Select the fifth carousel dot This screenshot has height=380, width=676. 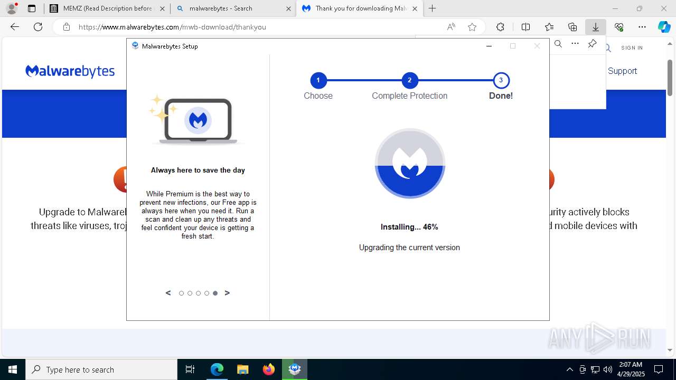215,293
